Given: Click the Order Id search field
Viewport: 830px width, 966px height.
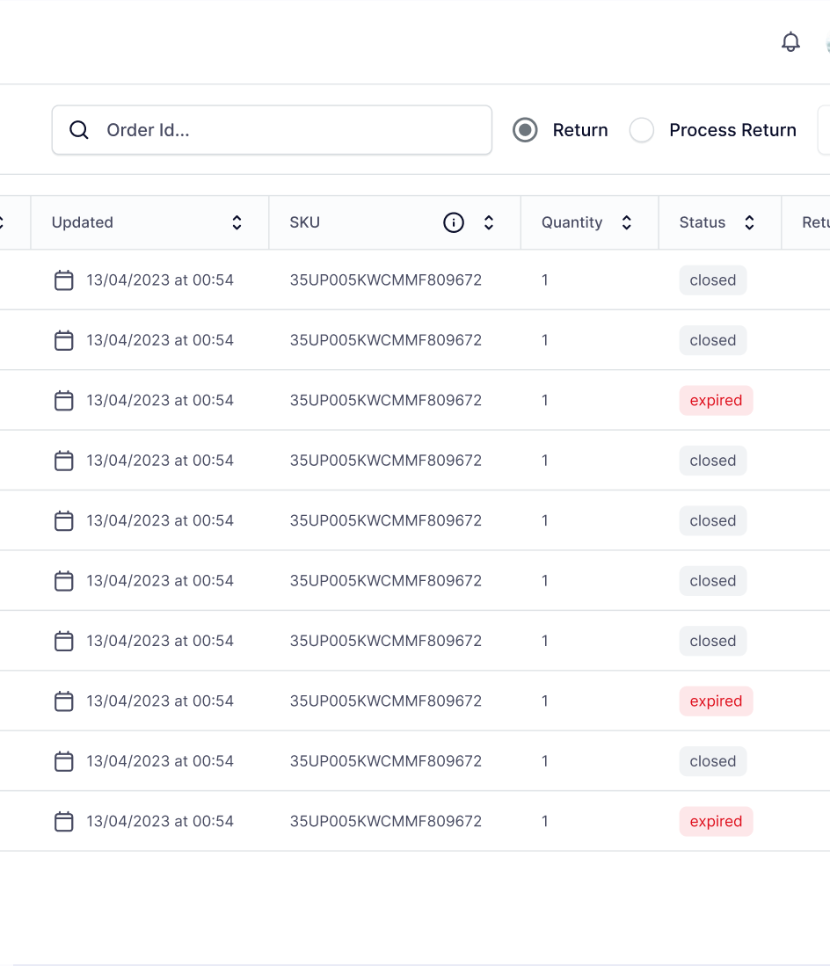Looking at the screenshot, I should click(290, 130).
